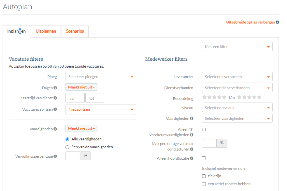Click info icon beside Vervullingspercentage
The height and width of the screenshot is (191, 287).
coord(55,156)
